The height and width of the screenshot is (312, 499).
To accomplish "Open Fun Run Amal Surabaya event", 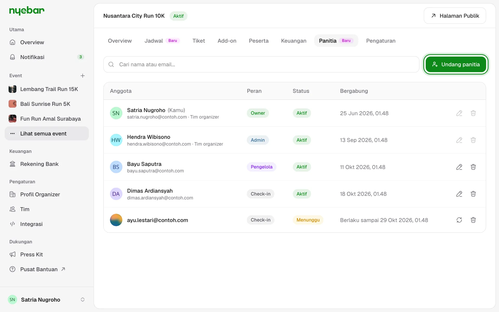I will 47,119.
